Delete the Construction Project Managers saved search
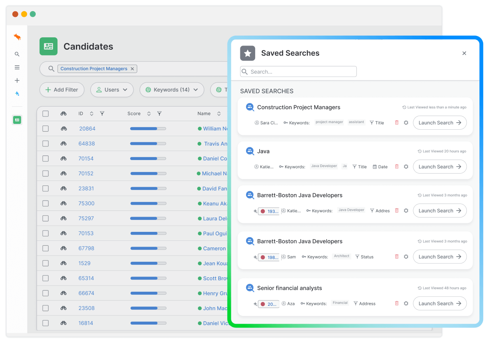The image size is (493, 341). 396,123
